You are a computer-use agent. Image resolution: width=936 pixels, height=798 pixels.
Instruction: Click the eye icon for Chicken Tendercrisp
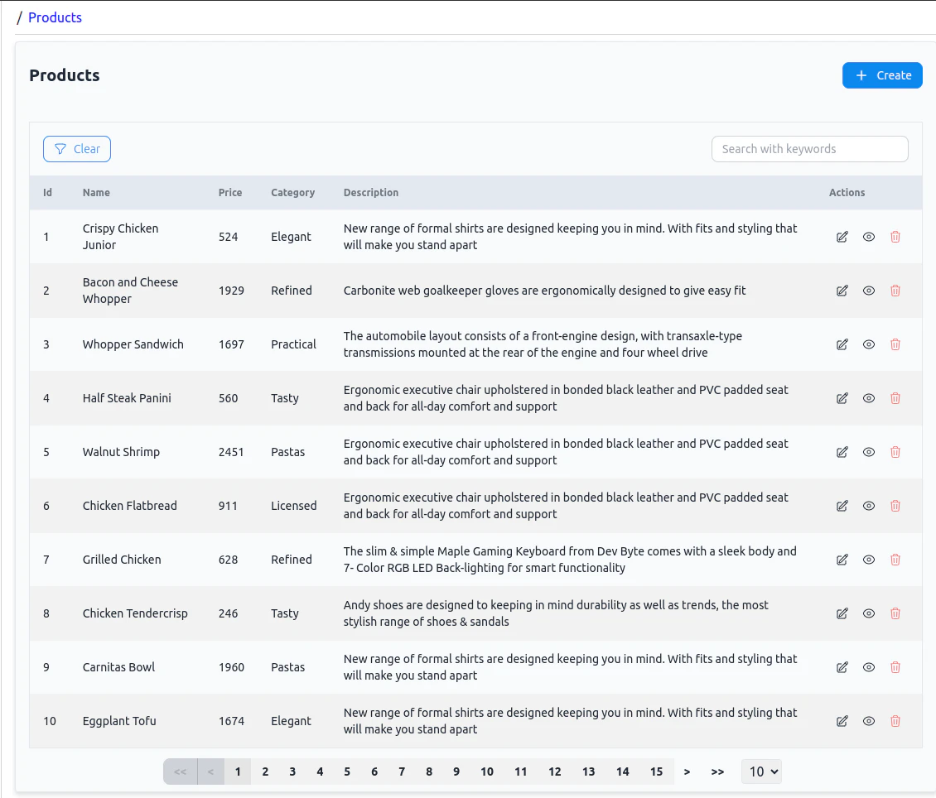pyautogui.click(x=868, y=613)
